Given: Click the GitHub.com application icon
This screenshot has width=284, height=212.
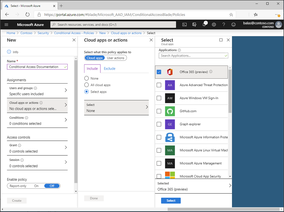Looking at the screenshot, I should [170, 111].
